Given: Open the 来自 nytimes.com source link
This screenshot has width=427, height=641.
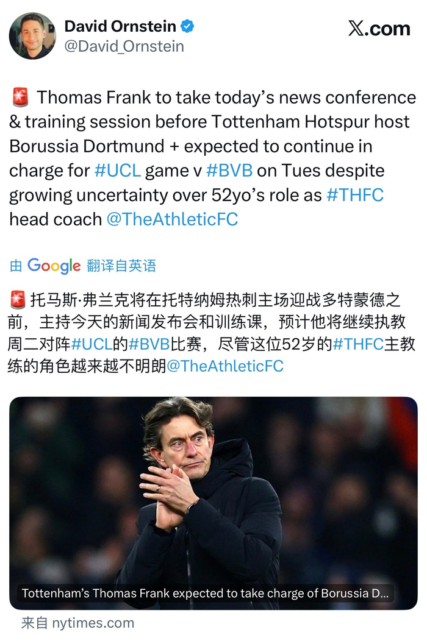Looking at the screenshot, I should point(78,623).
